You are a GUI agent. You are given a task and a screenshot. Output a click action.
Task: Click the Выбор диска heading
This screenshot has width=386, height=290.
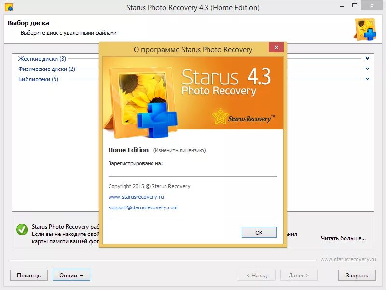click(28, 23)
